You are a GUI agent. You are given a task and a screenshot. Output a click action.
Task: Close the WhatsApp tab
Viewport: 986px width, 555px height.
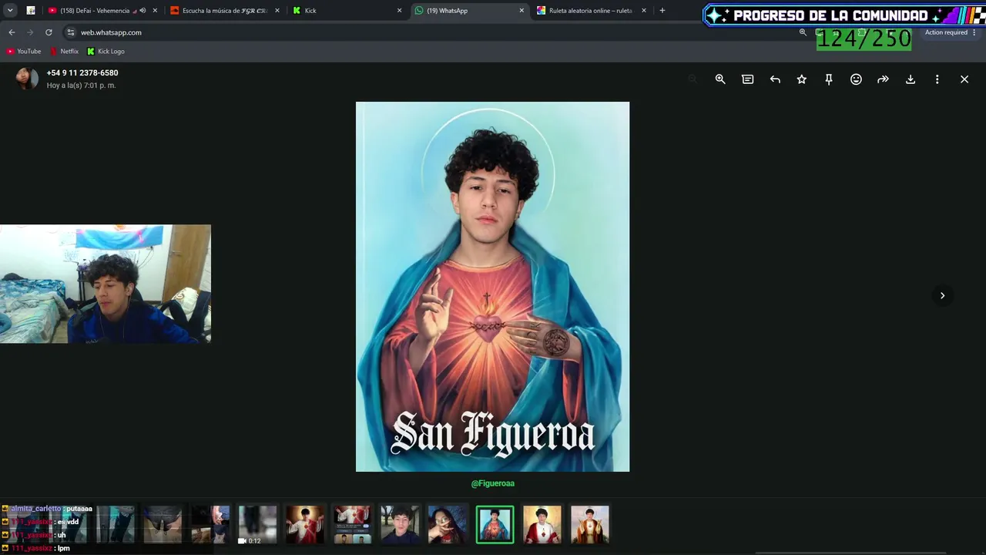(x=522, y=11)
